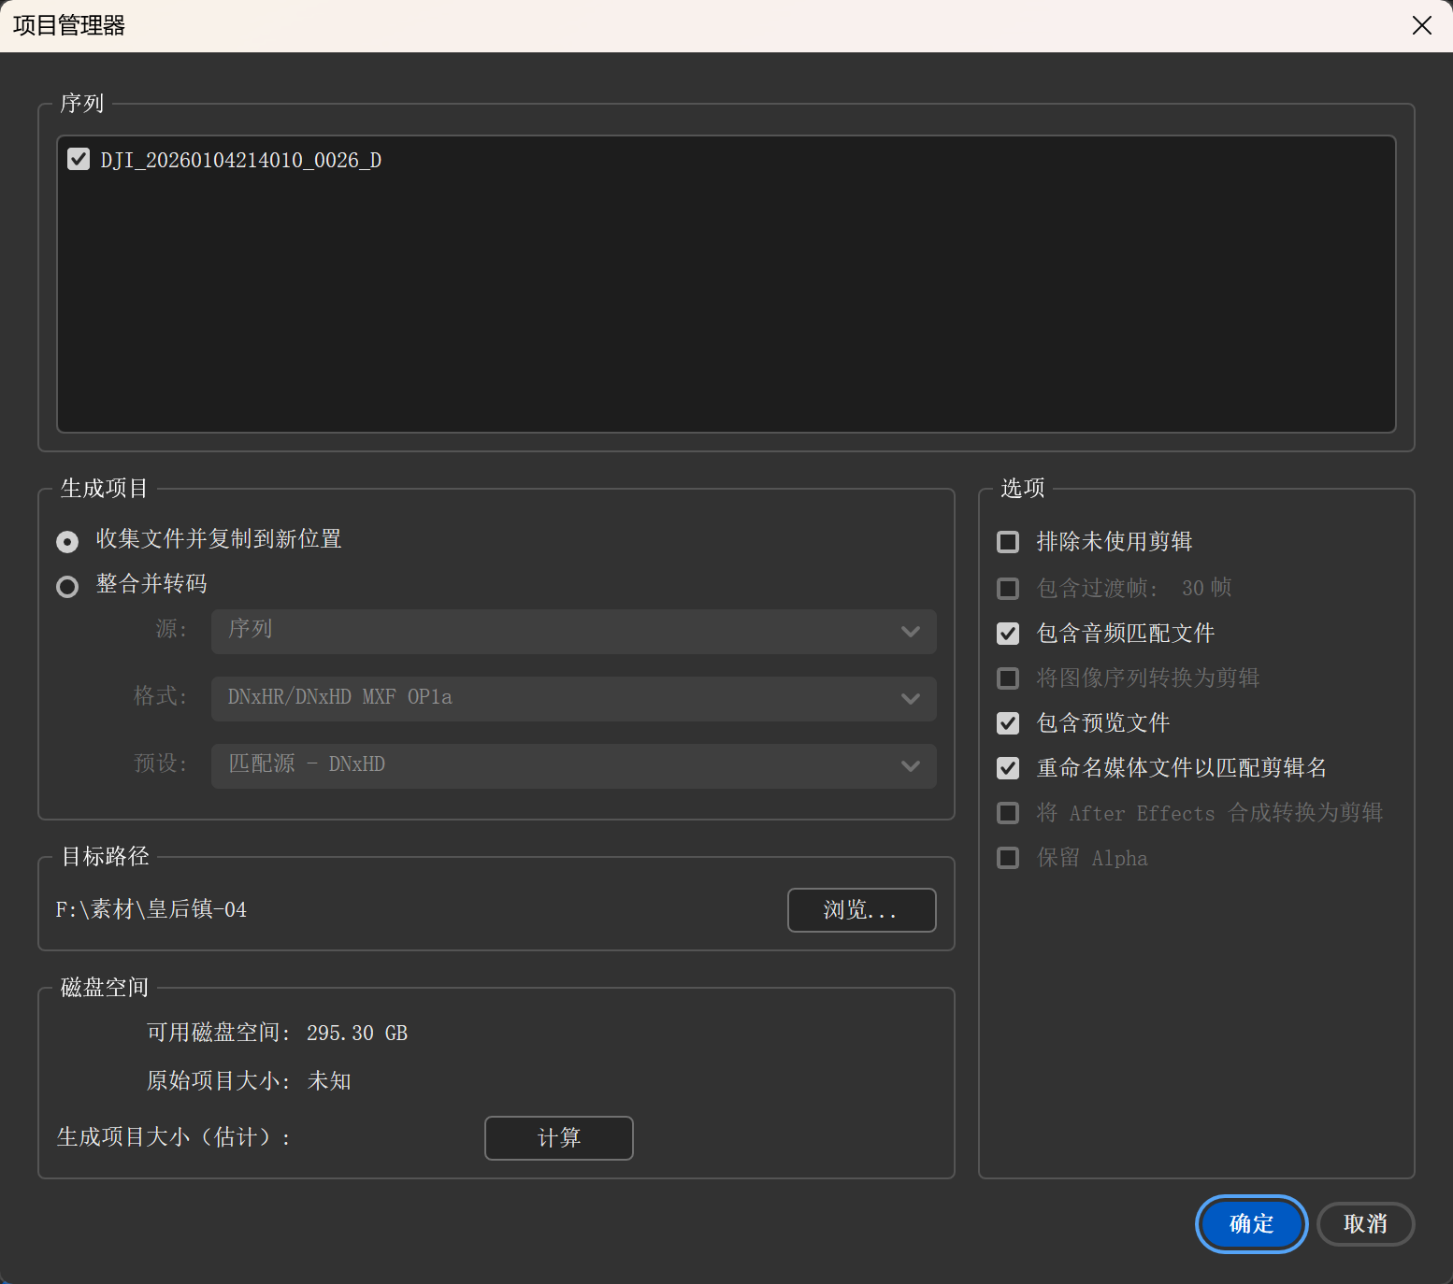Click the 计算 button to estimate size
This screenshot has height=1284, width=1453.
pyautogui.click(x=558, y=1137)
